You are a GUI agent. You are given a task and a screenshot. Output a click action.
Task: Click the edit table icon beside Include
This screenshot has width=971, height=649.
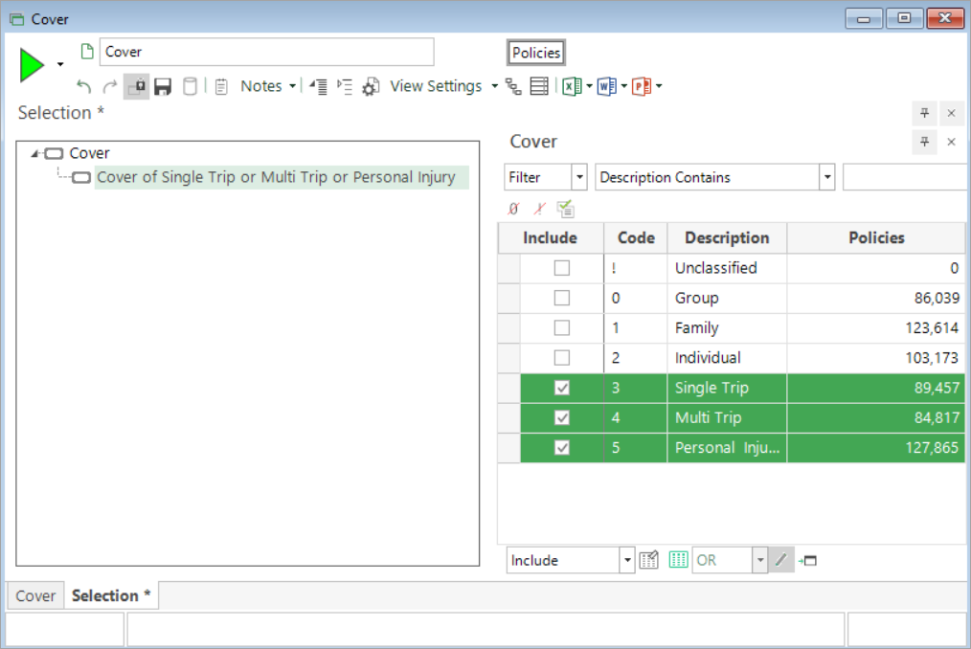649,560
